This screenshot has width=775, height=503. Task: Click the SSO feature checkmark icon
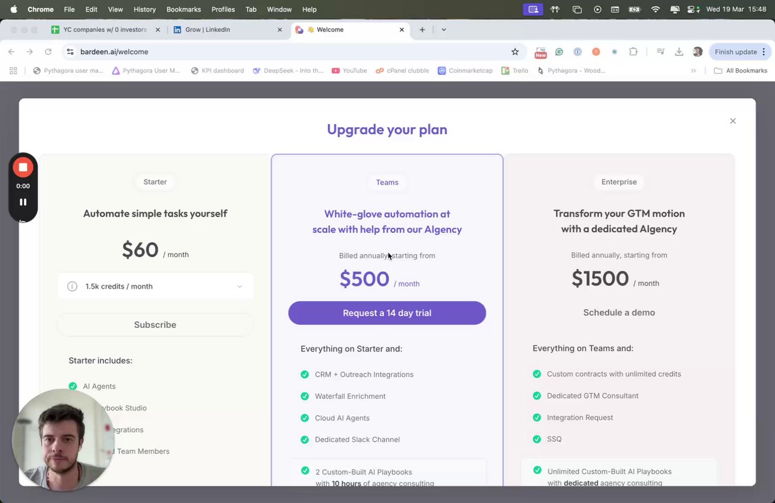(x=536, y=439)
